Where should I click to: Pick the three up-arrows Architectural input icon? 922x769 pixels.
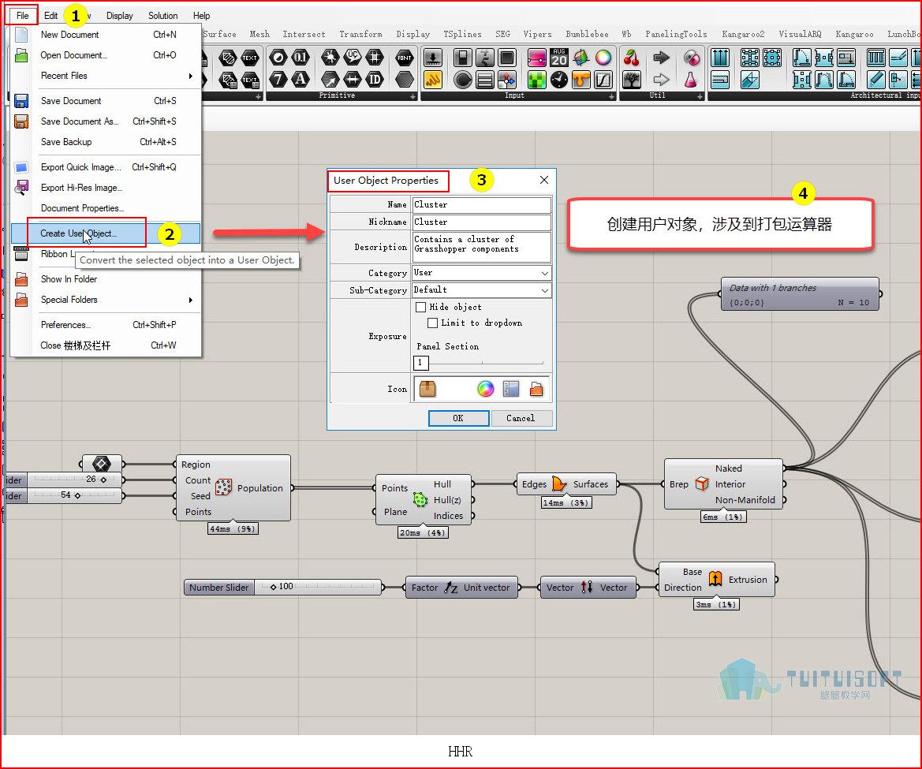coord(720,58)
